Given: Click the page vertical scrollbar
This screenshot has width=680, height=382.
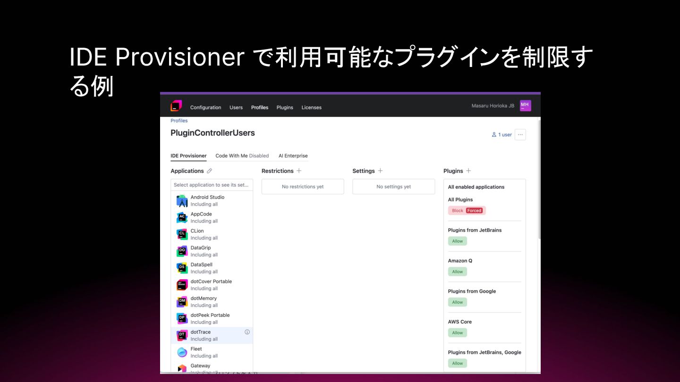Looking at the screenshot, I should tap(539, 179).
